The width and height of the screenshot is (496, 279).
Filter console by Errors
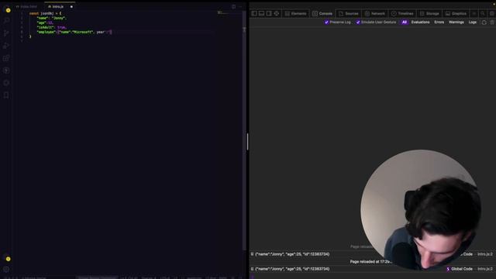[439, 22]
